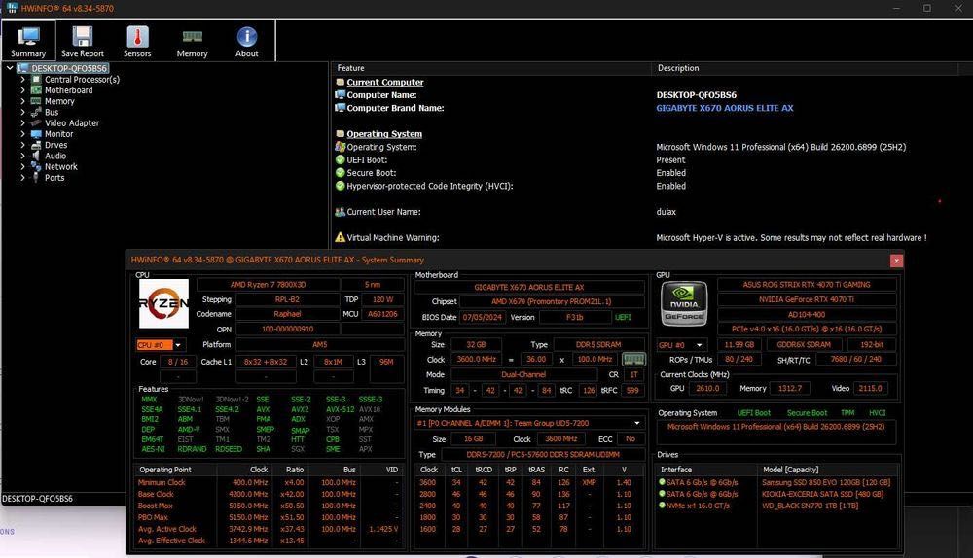Expand the Monitor tree node

pos(23,134)
